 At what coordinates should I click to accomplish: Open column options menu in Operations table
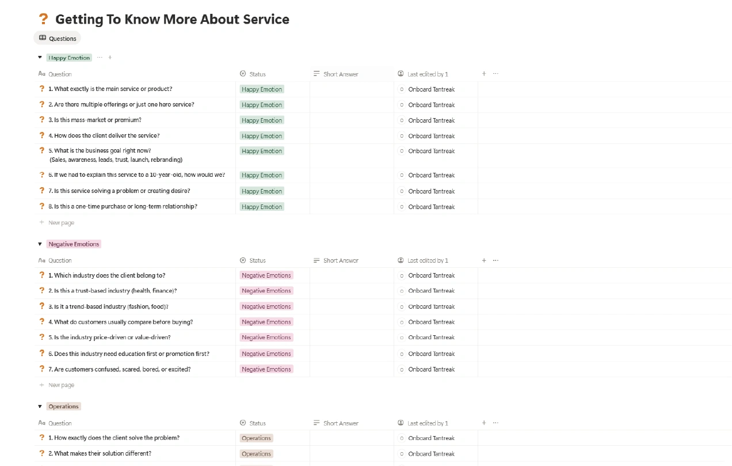[495, 423]
